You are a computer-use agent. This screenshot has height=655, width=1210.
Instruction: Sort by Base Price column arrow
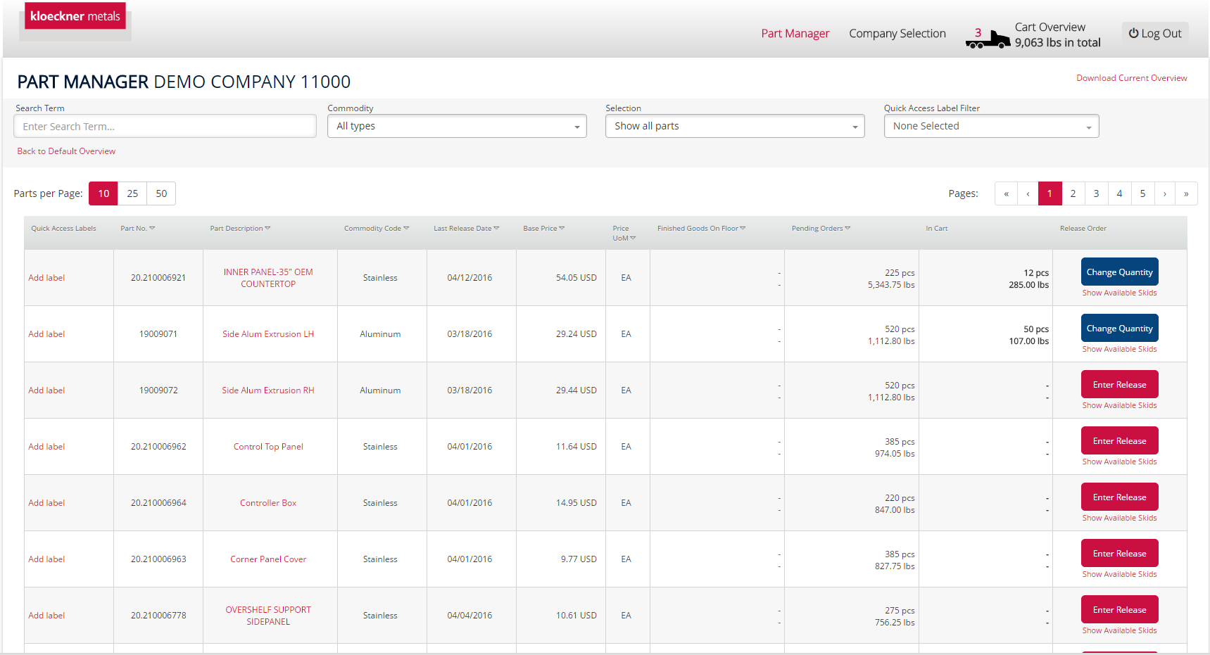tap(562, 228)
